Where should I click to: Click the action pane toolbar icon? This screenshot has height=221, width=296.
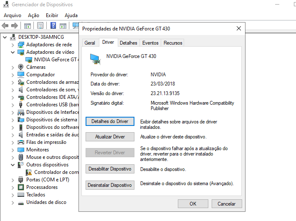coord(63,26)
